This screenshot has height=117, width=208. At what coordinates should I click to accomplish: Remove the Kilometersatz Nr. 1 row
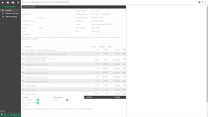point(124,90)
